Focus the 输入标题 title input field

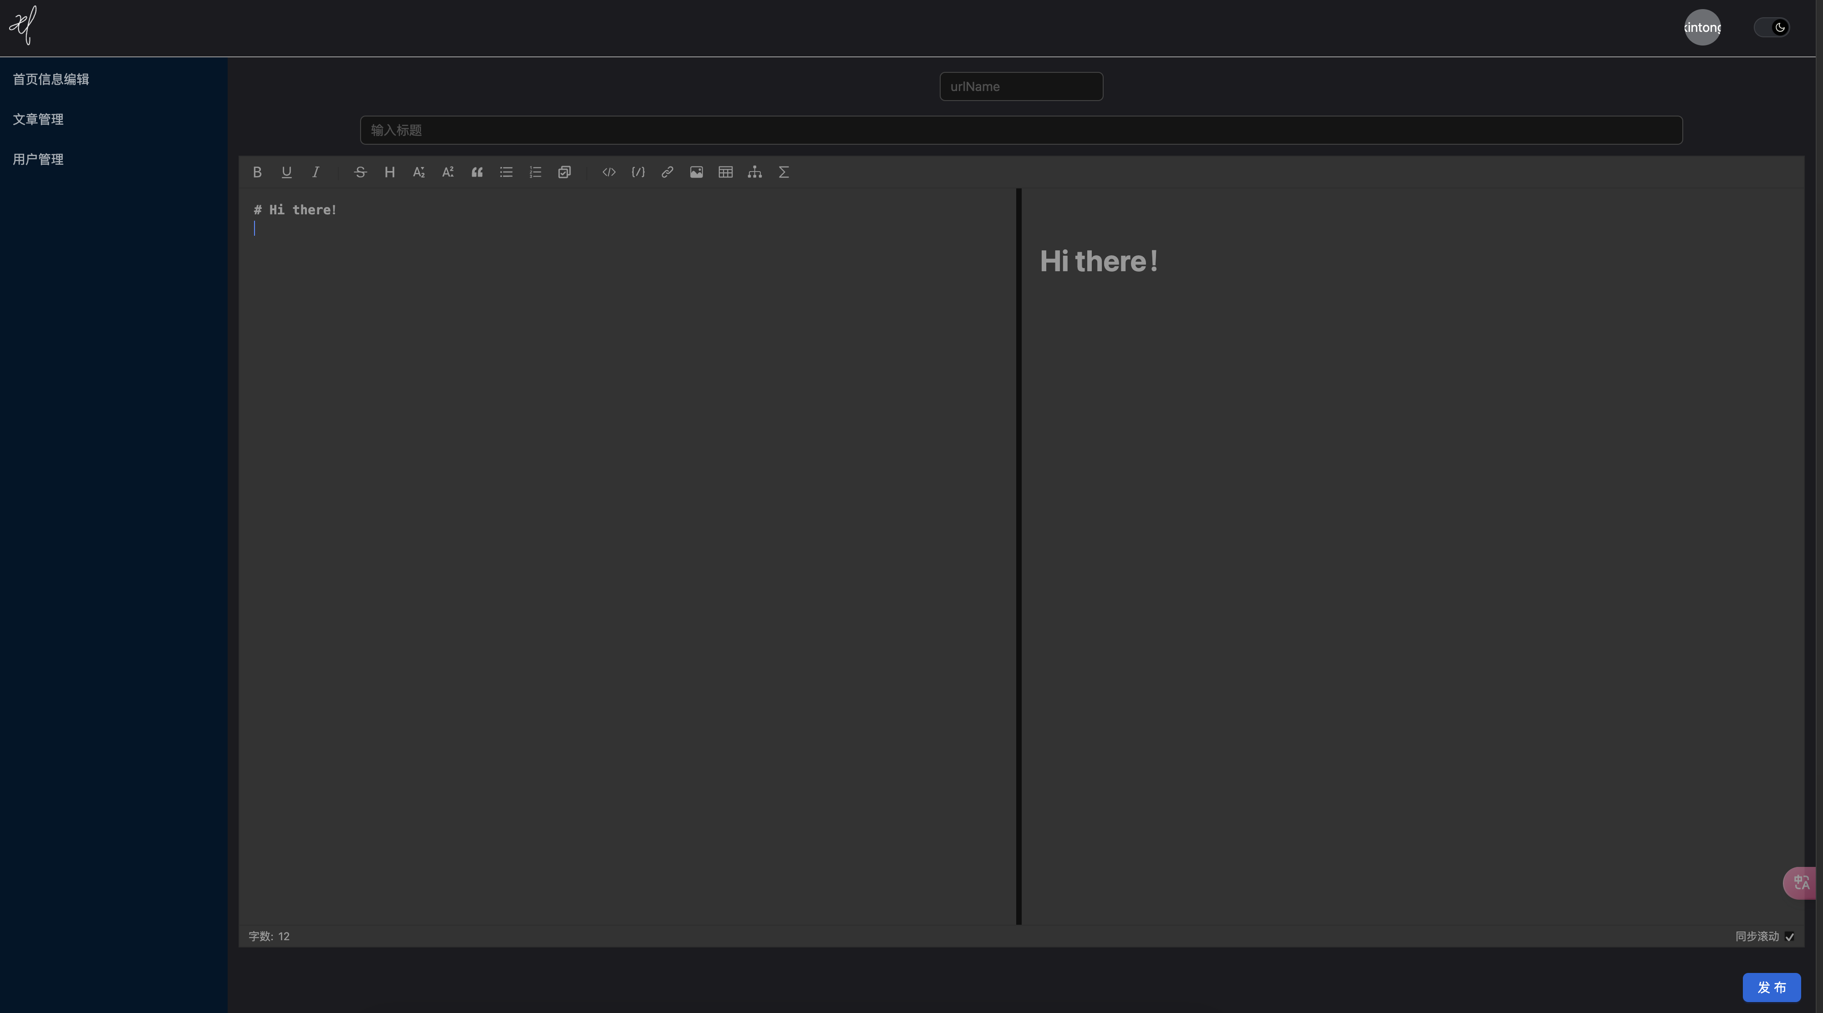[1021, 130]
